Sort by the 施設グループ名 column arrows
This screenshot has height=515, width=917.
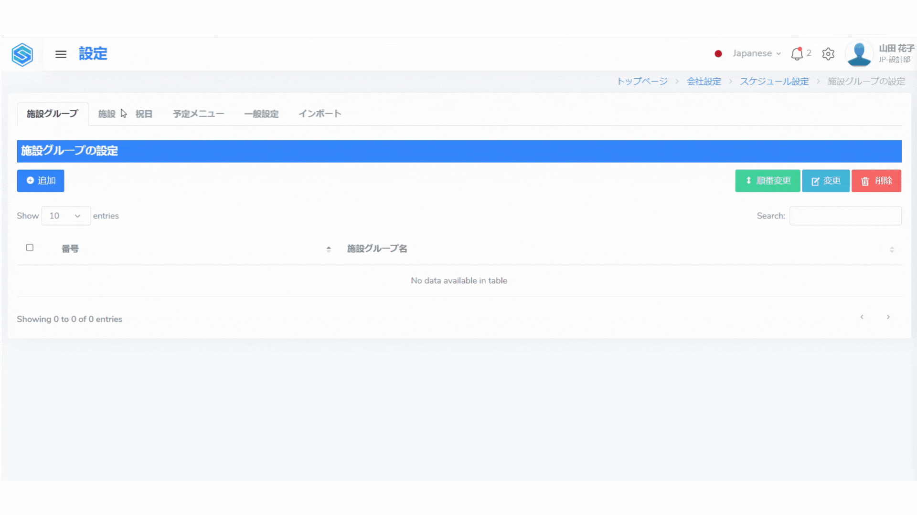892,249
